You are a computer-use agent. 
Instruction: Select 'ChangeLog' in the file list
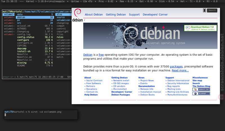click(x=35, y=32)
